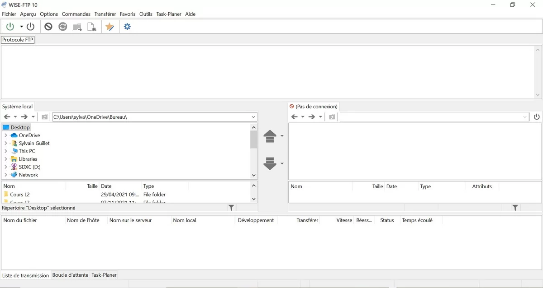The image size is (543, 288).
Task: Open the local path dropdown arrow
Action: 253,117
